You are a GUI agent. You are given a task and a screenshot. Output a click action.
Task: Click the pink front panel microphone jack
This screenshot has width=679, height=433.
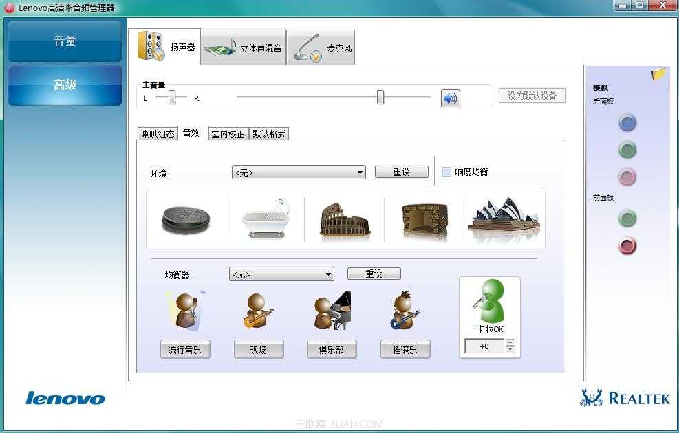[627, 245]
